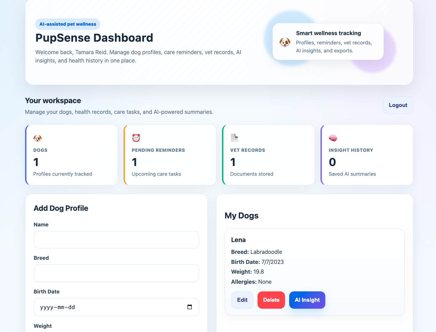436x332 pixels.
Task: Click into the Name input field
Action: point(116,240)
